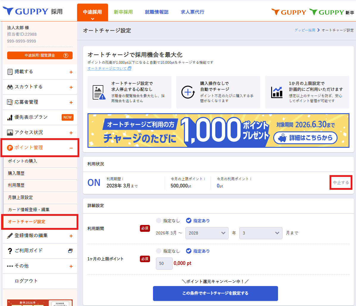
Task: Click the ON status text
Action: click(94, 183)
